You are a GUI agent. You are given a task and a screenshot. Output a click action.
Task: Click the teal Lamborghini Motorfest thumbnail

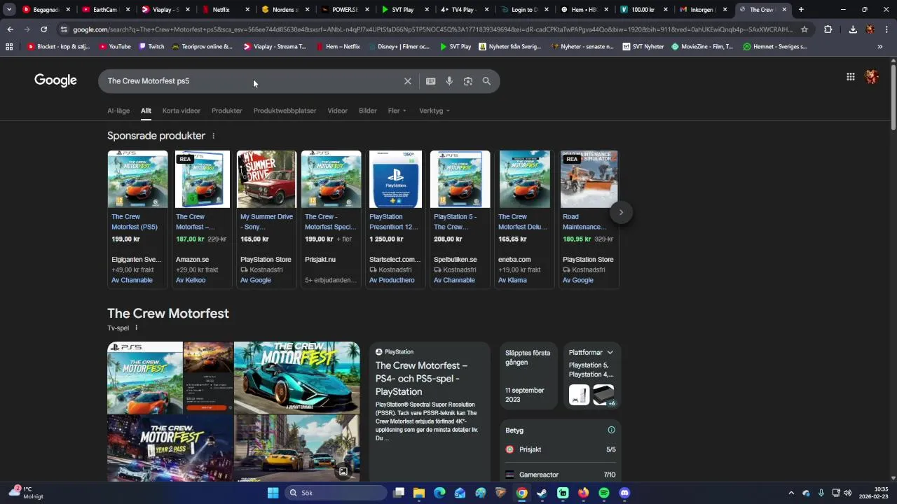point(296,377)
